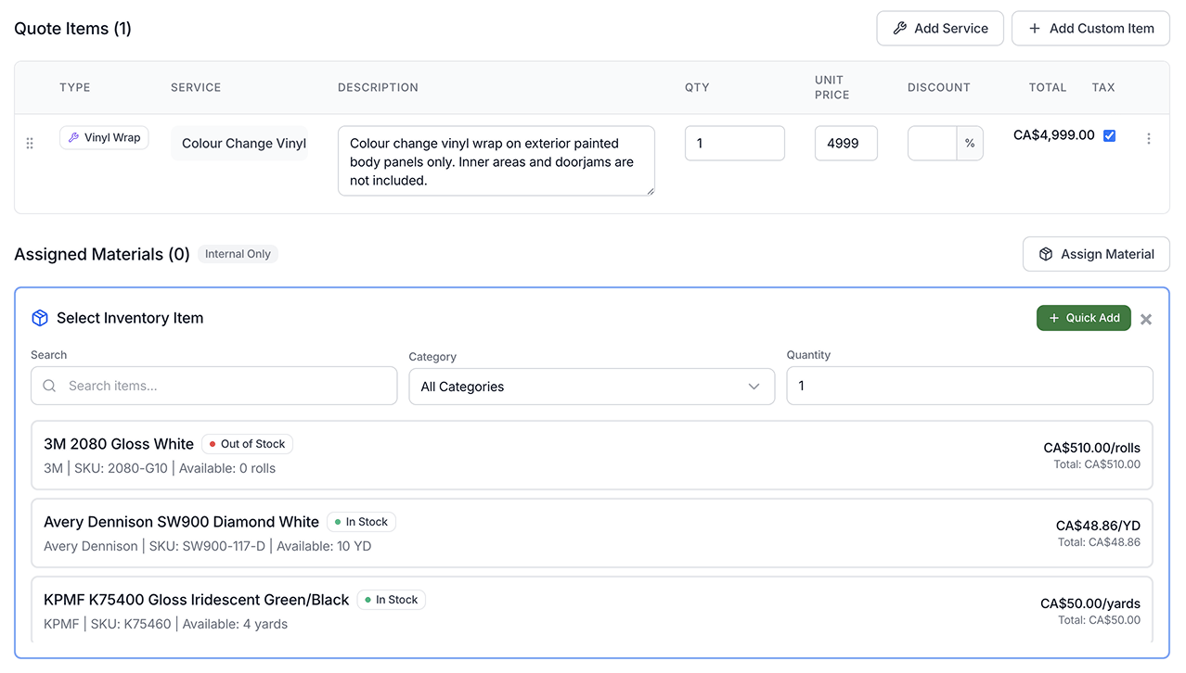Click the magnifier icon in the search box
Screen dimensions: 1186x673
(50, 386)
